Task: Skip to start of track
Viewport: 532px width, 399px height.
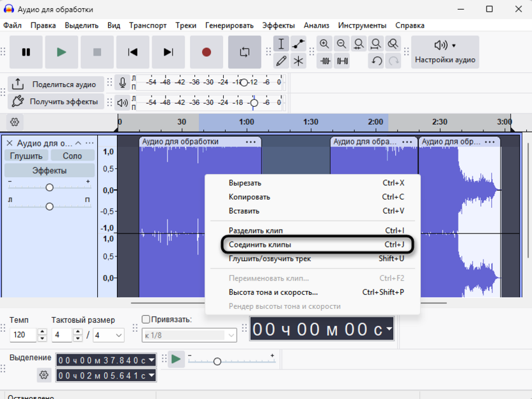Action: [133, 52]
